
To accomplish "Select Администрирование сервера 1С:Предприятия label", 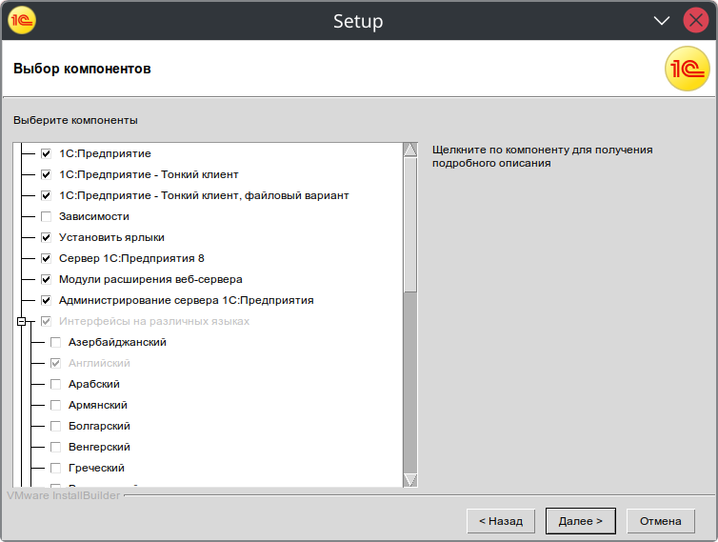I will click(x=187, y=301).
